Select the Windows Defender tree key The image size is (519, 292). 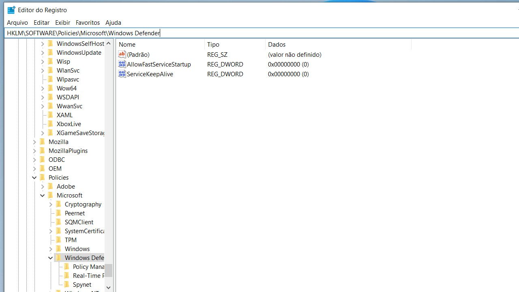[84, 258]
